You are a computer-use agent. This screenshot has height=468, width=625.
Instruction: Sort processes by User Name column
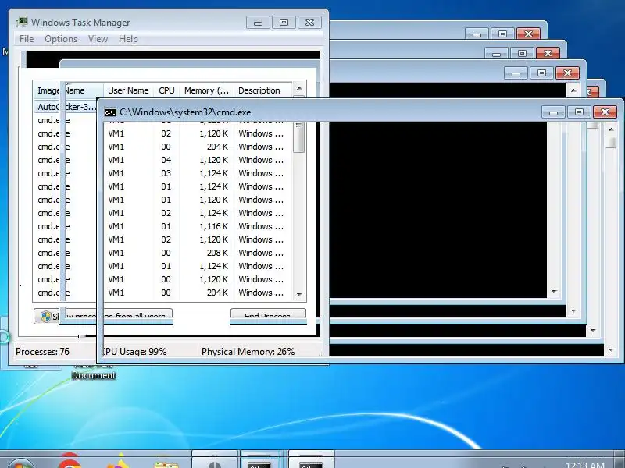tap(128, 90)
